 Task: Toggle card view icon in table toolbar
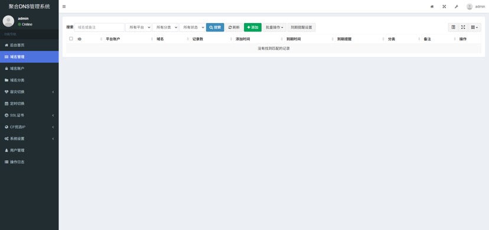[453, 27]
